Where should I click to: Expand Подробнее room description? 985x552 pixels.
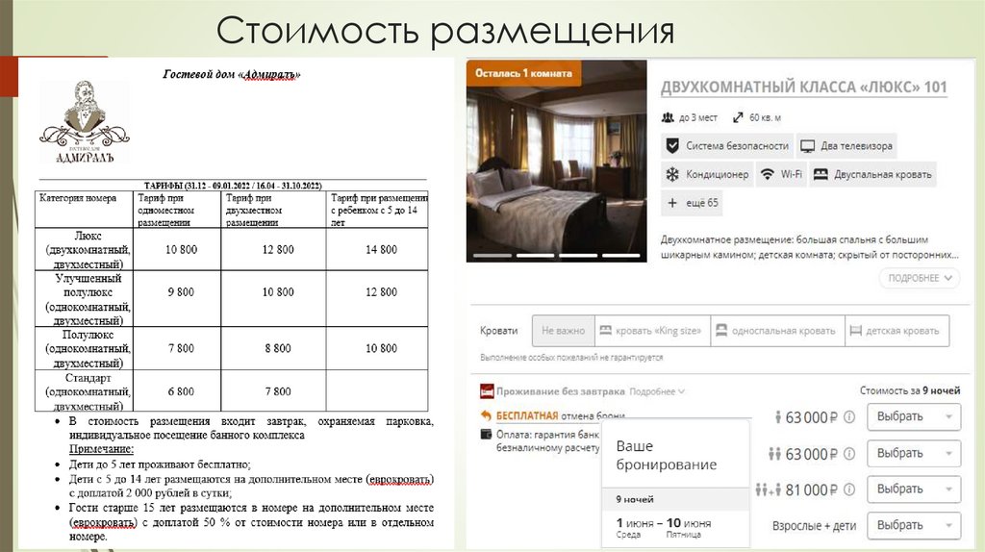click(x=919, y=278)
